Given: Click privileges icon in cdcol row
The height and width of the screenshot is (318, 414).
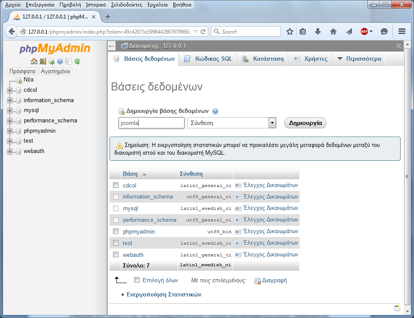Looking at the screenshot, I should pos(238,185).
